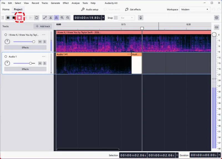
Task: Mute the Taylor Swift track
Action: coord(40,42)
